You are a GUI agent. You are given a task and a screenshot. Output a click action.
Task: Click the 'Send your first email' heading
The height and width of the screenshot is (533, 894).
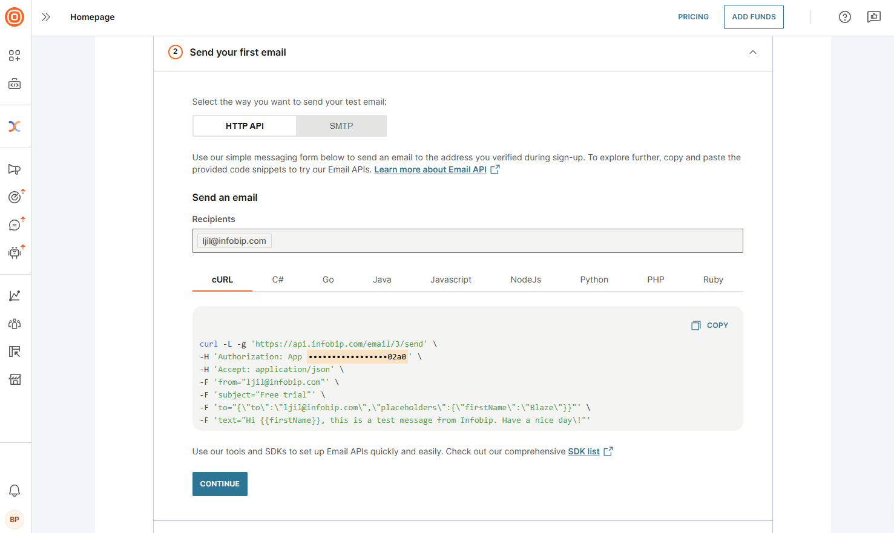(238, 52)
